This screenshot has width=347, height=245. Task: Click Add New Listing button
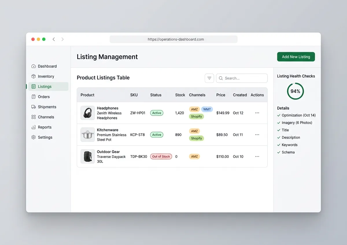point(296,57)
